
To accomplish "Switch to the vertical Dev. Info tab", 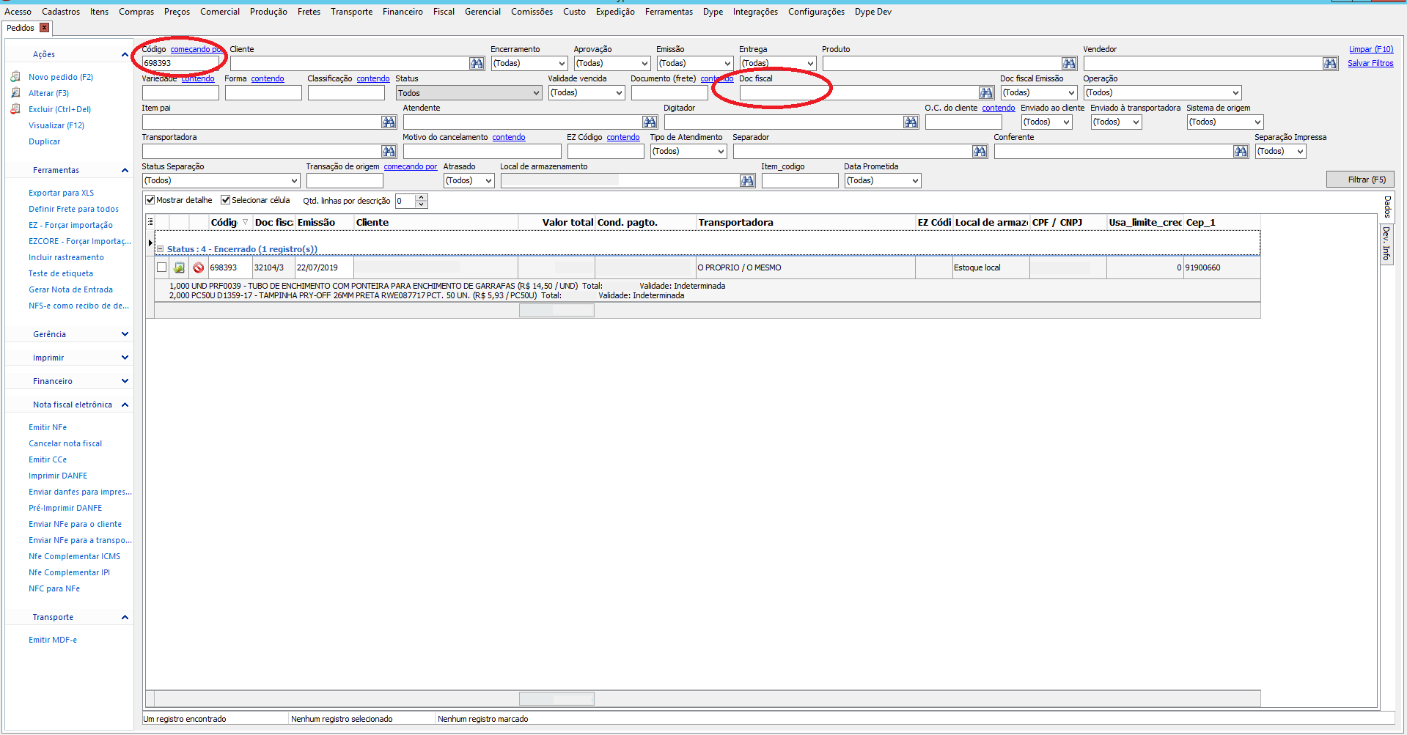I will click(1386, 243).
